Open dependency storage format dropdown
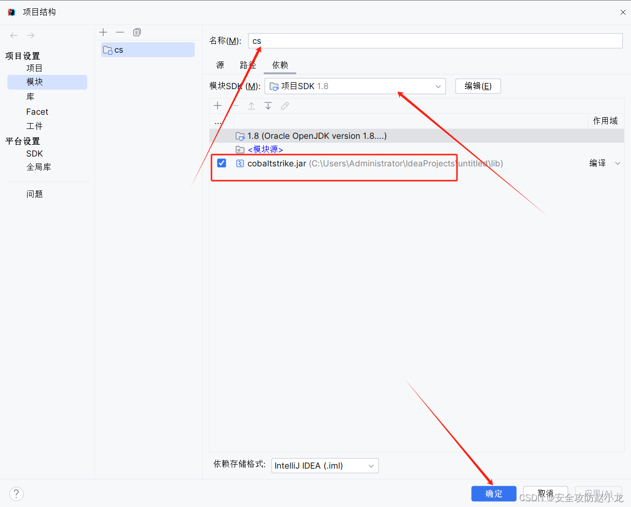The height and width of the screenshot is (507, 631). [x=325, y=466]
